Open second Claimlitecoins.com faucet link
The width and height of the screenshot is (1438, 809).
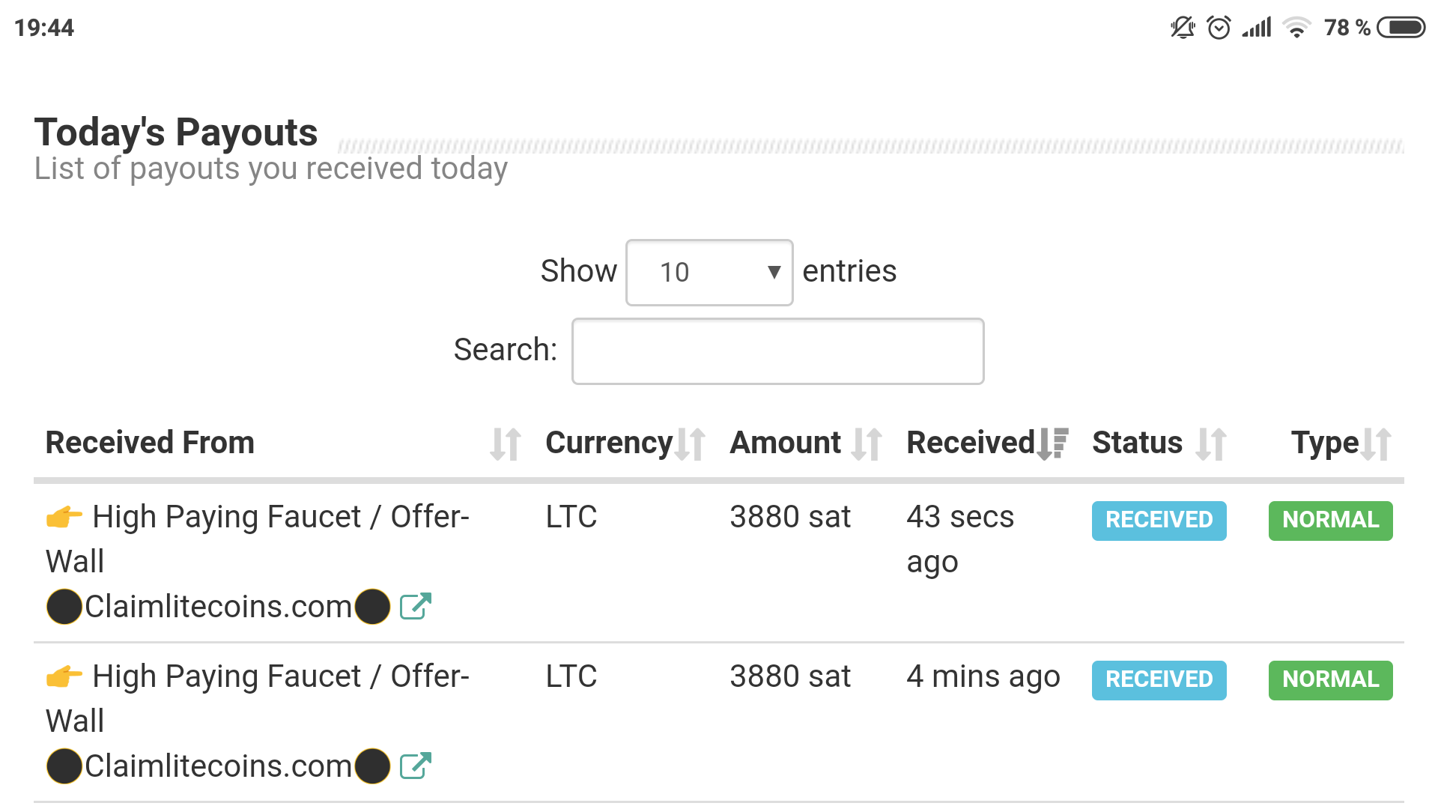pos(217,766)
